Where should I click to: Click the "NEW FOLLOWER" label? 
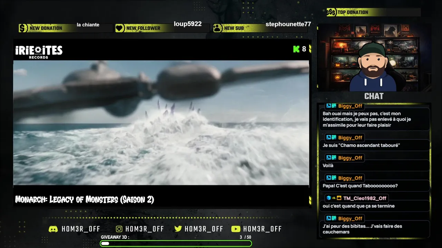pyautogui.click(x=143, y=28)
